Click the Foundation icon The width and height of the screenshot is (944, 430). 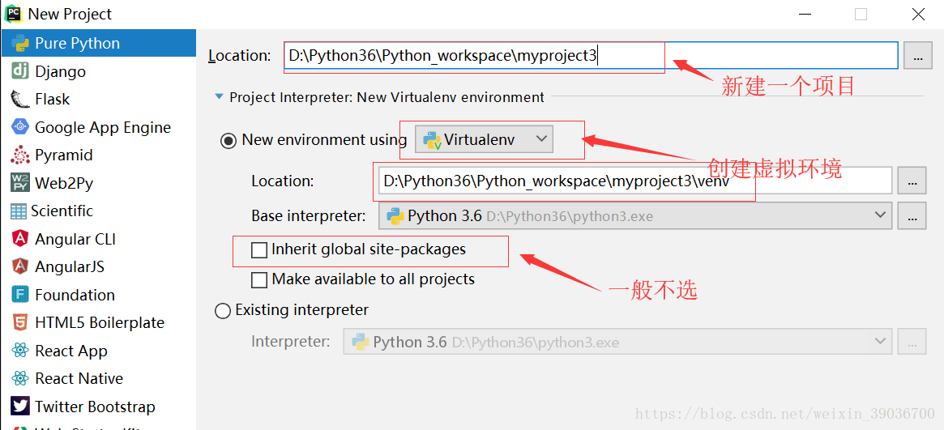pos(20,295)
